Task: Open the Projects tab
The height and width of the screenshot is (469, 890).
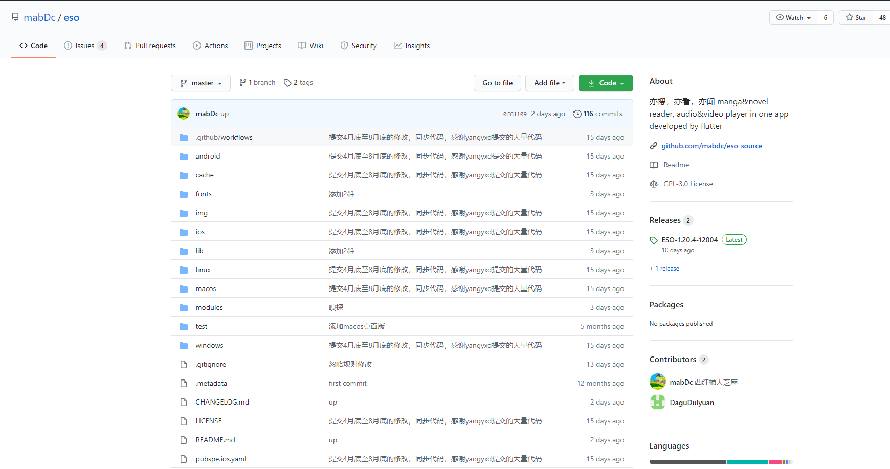Action: point(263,46)
